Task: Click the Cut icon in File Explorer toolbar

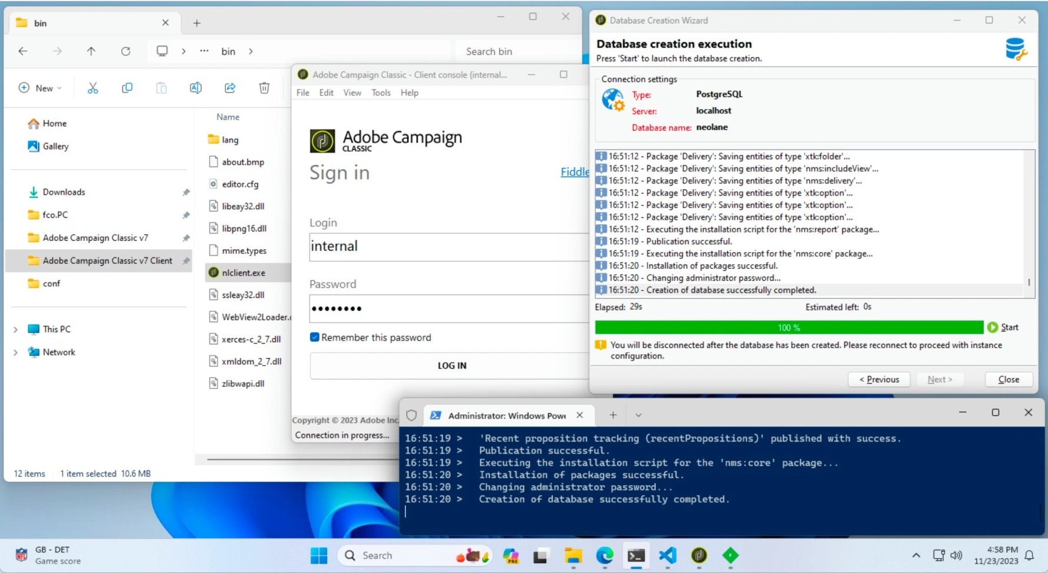Action: tap(92, 88)
